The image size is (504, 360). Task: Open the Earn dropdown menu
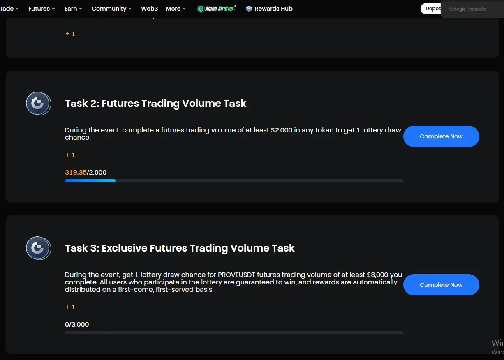(x=73, y=9)
